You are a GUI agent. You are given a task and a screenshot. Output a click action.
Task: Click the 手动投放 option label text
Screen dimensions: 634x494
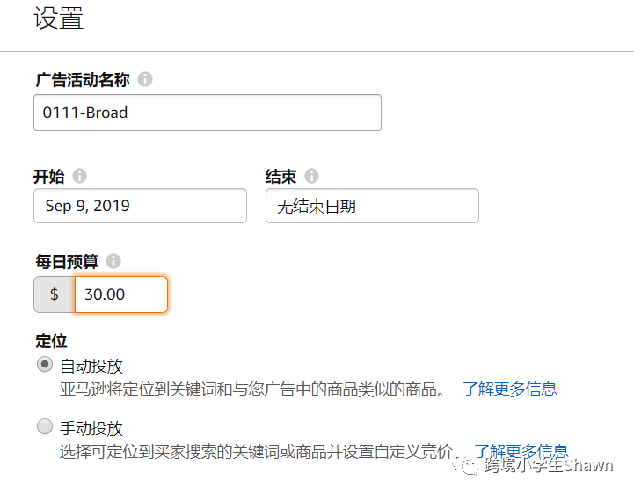[91, 429]
